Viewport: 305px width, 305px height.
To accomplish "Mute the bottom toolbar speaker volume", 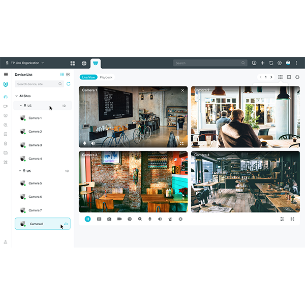I will click(x=160, y=219).
